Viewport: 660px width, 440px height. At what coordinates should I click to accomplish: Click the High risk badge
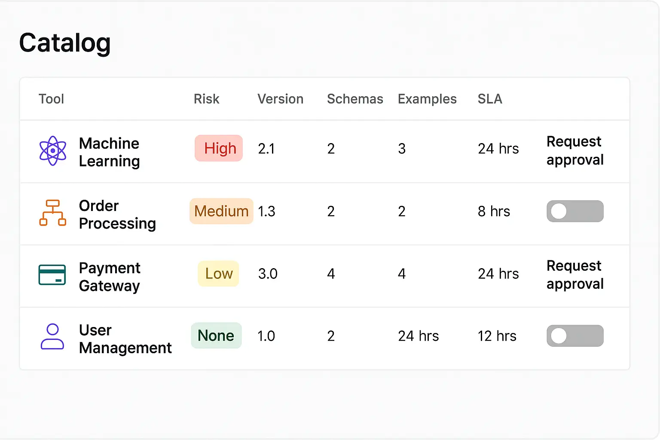(x=219, y=148)
